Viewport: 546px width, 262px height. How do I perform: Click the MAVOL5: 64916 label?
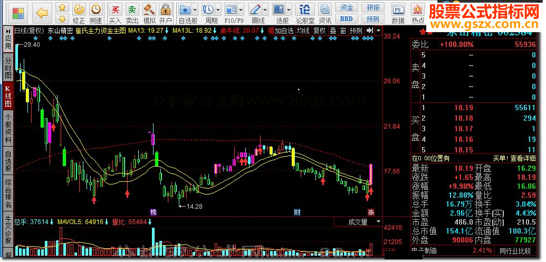pos(80,221)
